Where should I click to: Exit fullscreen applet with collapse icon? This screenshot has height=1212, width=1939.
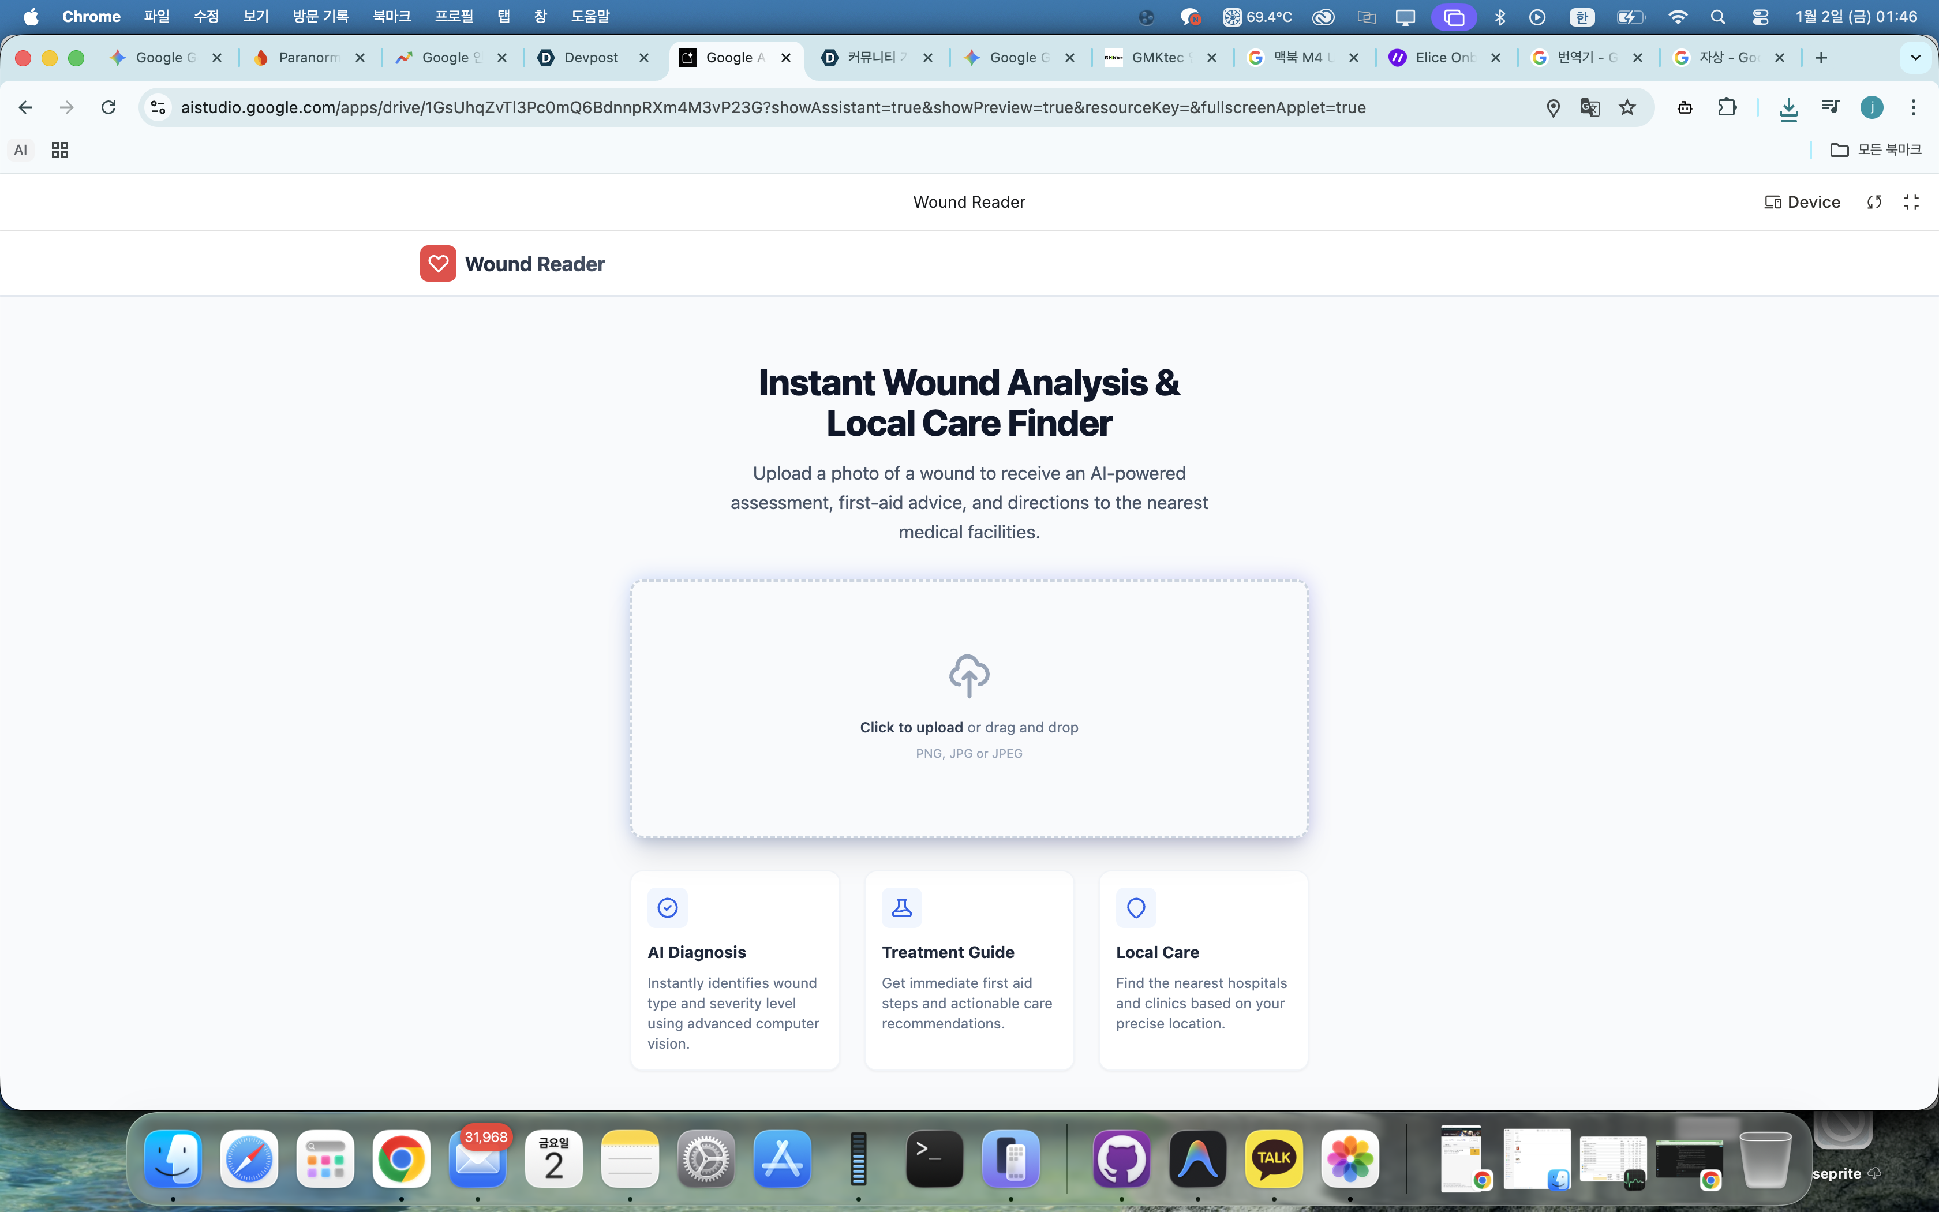click(x=1911, y=202)
